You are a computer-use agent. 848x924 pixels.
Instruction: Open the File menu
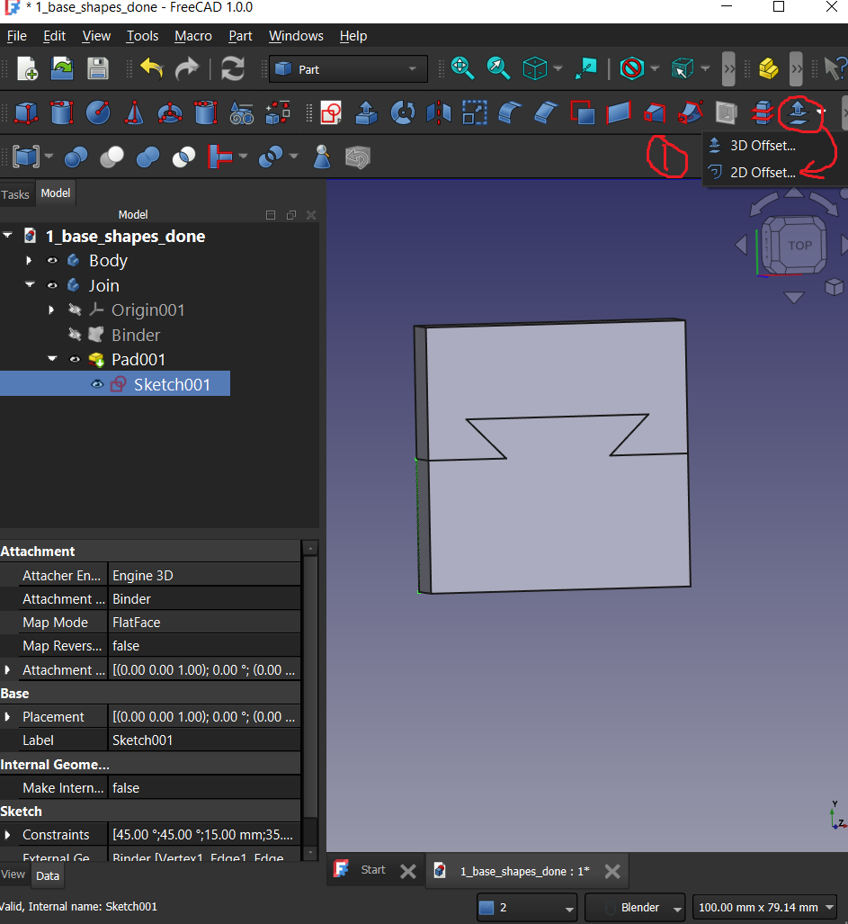point(17,36)
